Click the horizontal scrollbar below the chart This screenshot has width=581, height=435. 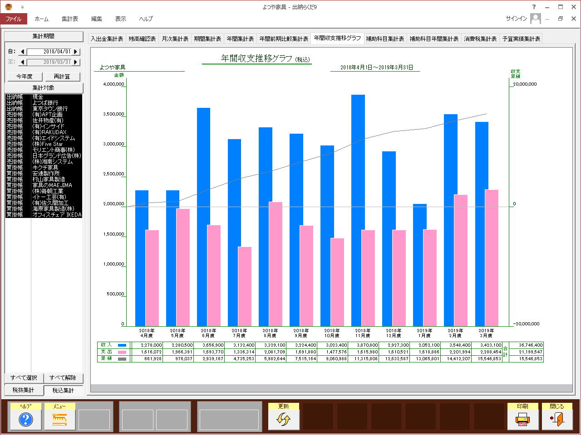331,388
